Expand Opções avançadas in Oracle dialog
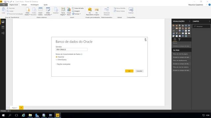Screen dimensions: 211x118 click(63, 64)
